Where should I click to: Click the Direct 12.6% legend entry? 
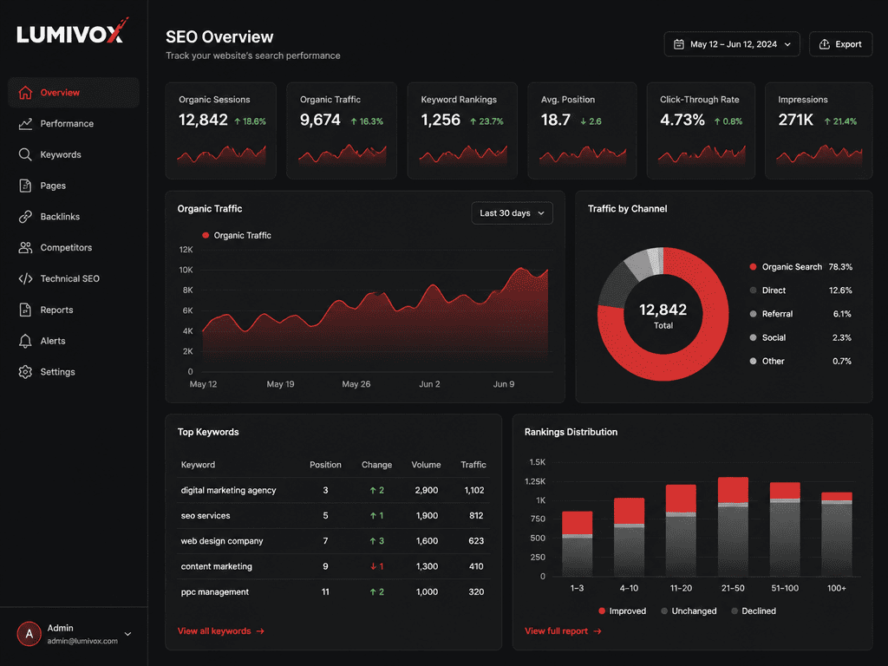800,291
